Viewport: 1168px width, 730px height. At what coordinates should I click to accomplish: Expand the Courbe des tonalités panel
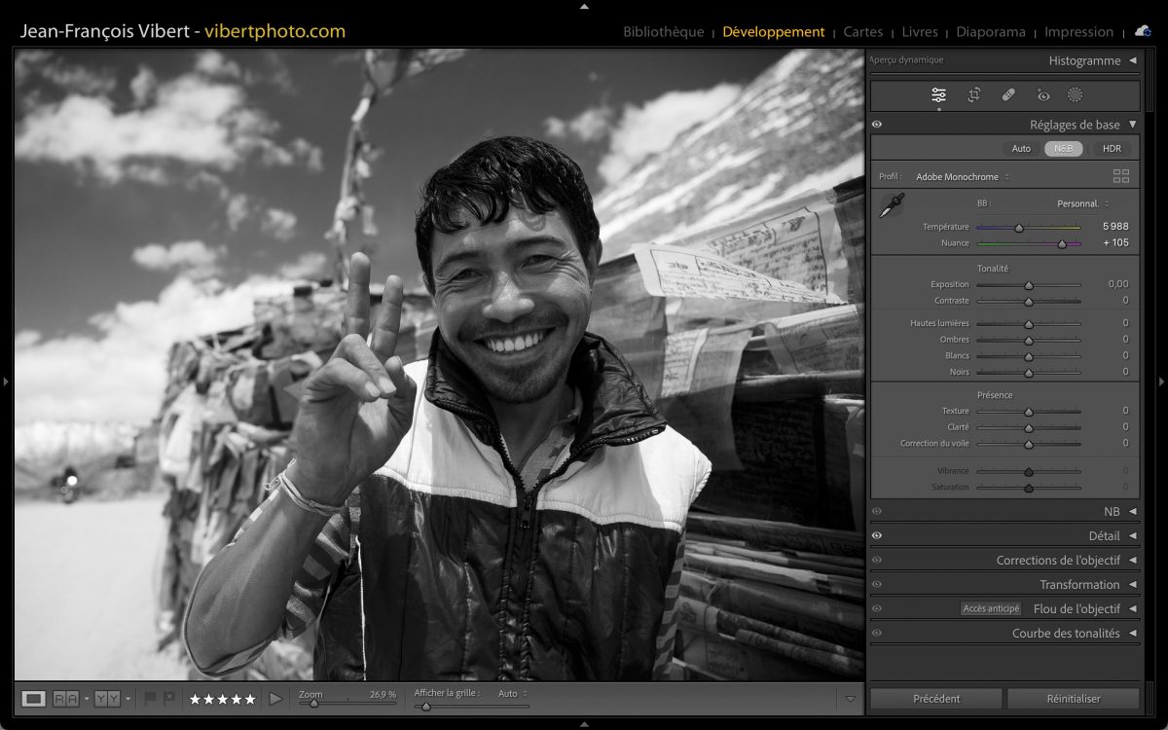pos(1066,634)
